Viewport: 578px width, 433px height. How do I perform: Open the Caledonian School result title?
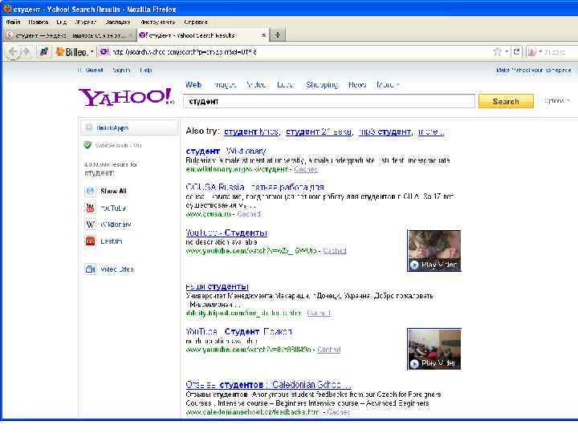point(268,385)
